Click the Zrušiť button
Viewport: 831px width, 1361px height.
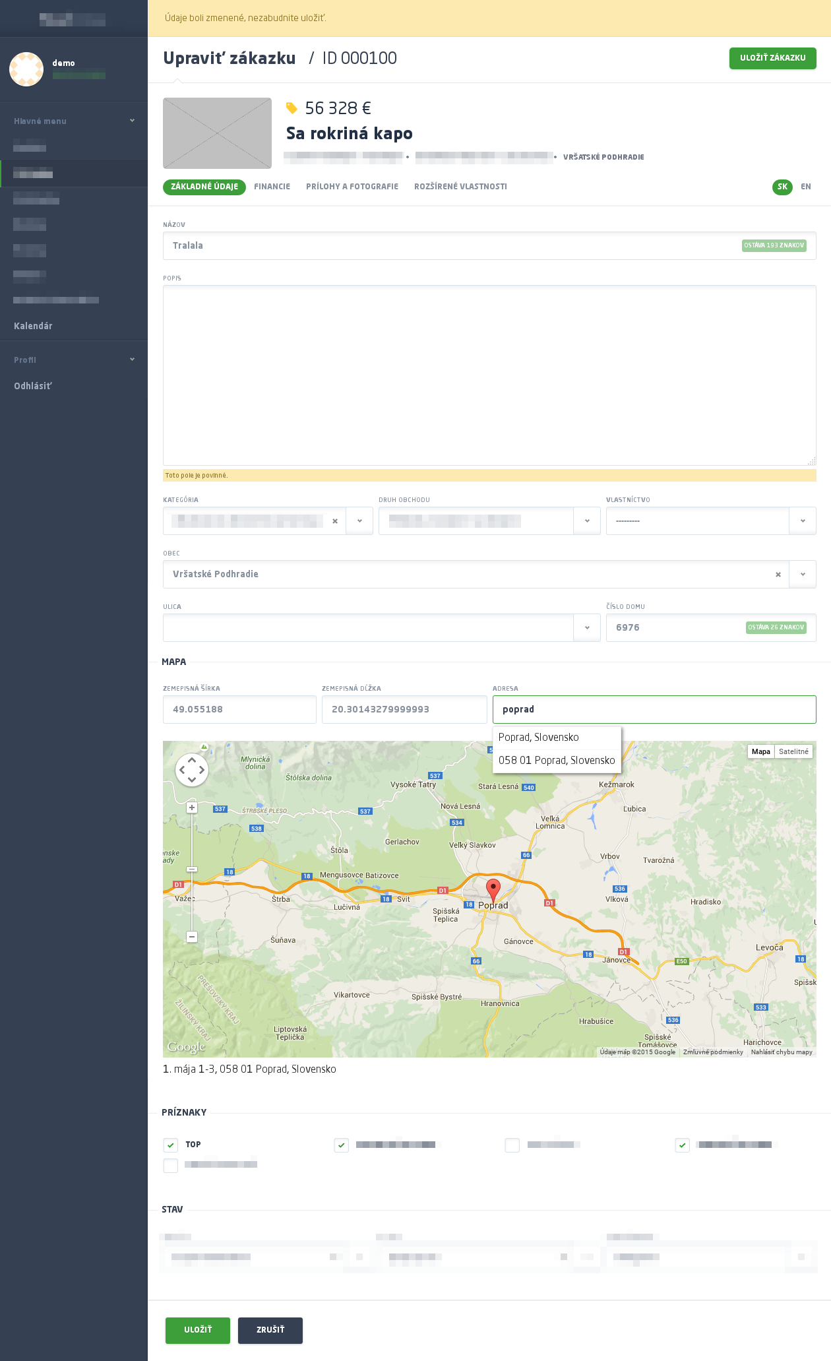coord(270,1330)
